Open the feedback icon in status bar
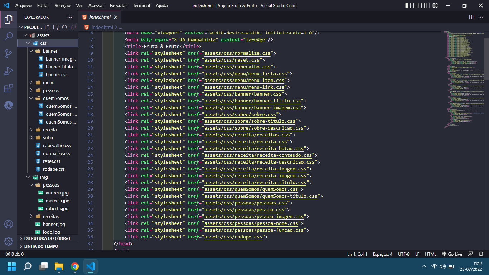This screenshot has width=489, height=275. click(471, 254)
